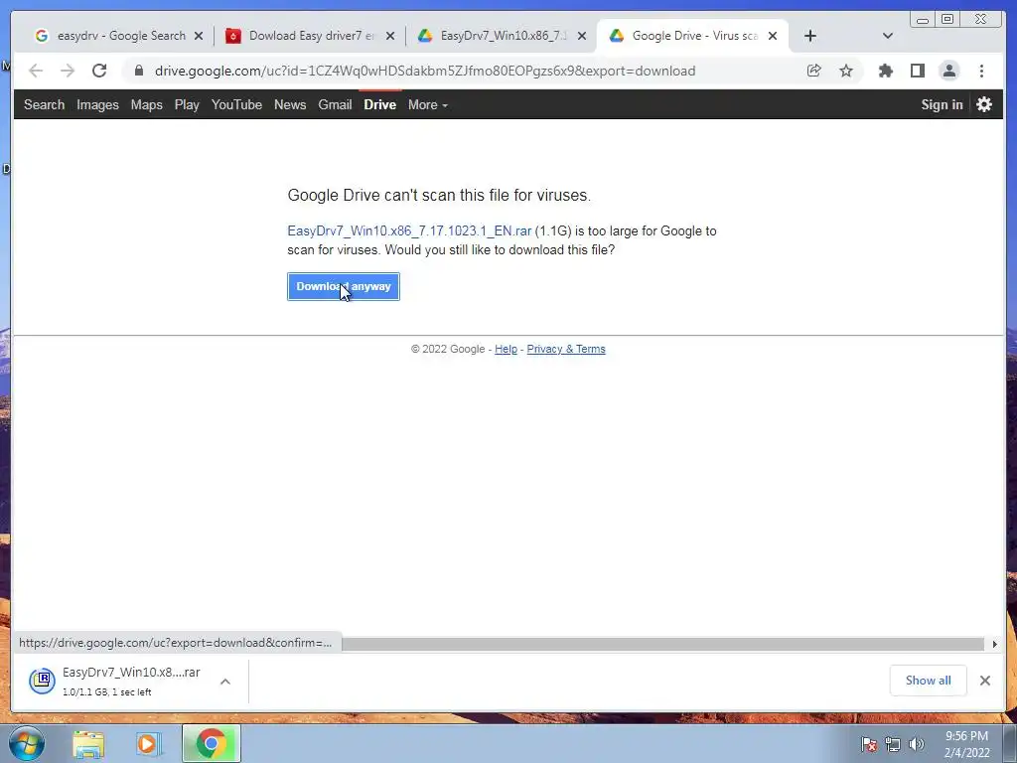The height and width of the screenshot is (763, 1017).
Task: Close the Dowload Easy driver7 tab
Action: pyautogui.click(x=389, y=36)
